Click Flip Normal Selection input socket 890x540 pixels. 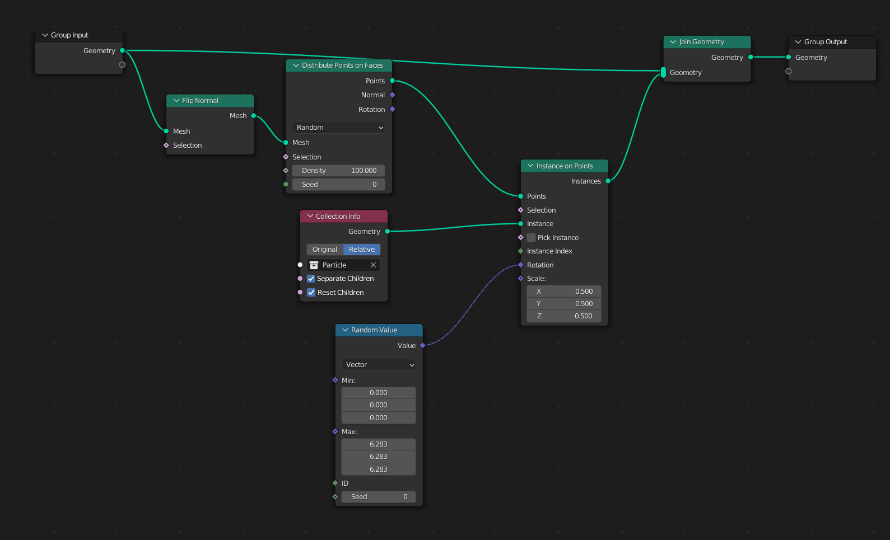[x=166, y=145]
